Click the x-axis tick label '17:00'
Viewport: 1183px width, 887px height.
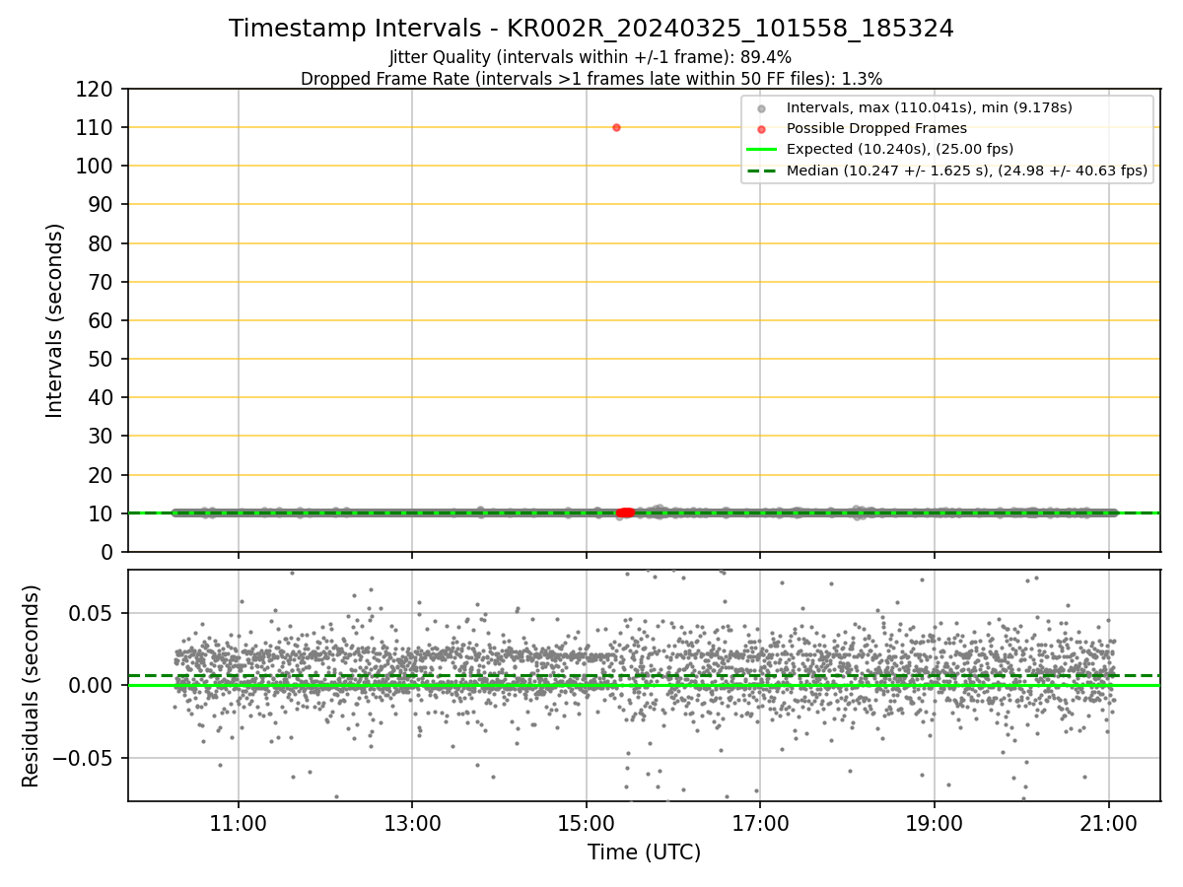(760, 822)
